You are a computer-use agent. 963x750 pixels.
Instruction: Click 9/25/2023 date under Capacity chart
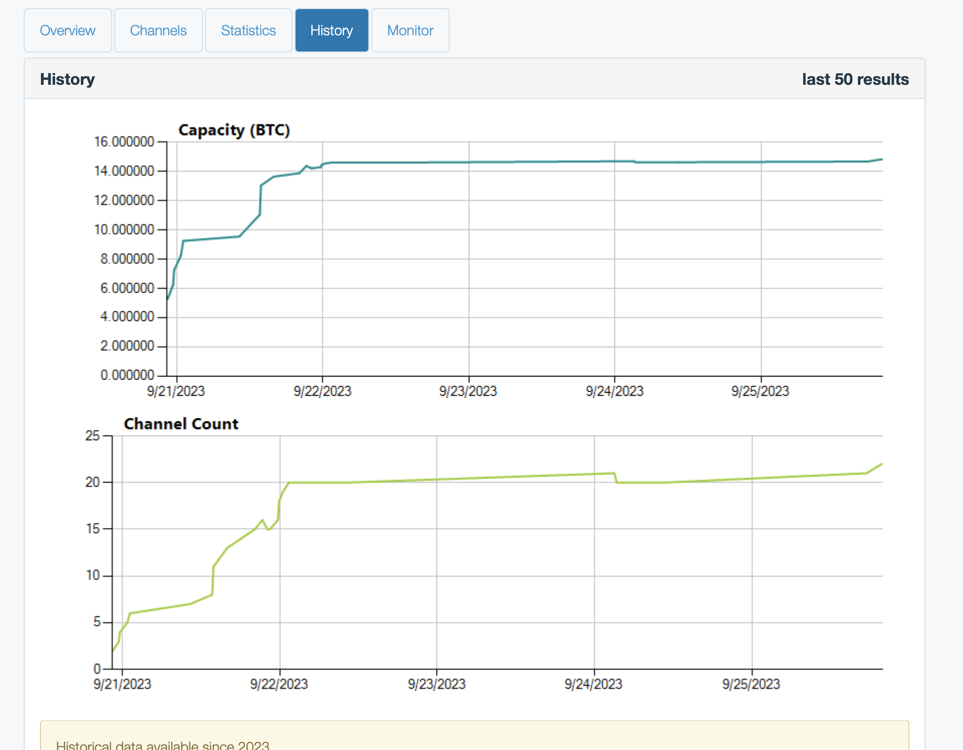760,391
